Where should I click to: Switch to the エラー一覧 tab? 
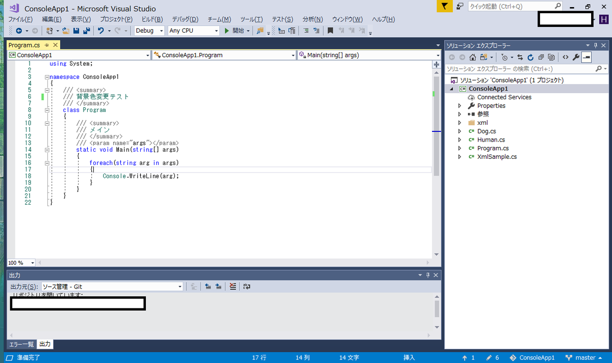[21, 345]
